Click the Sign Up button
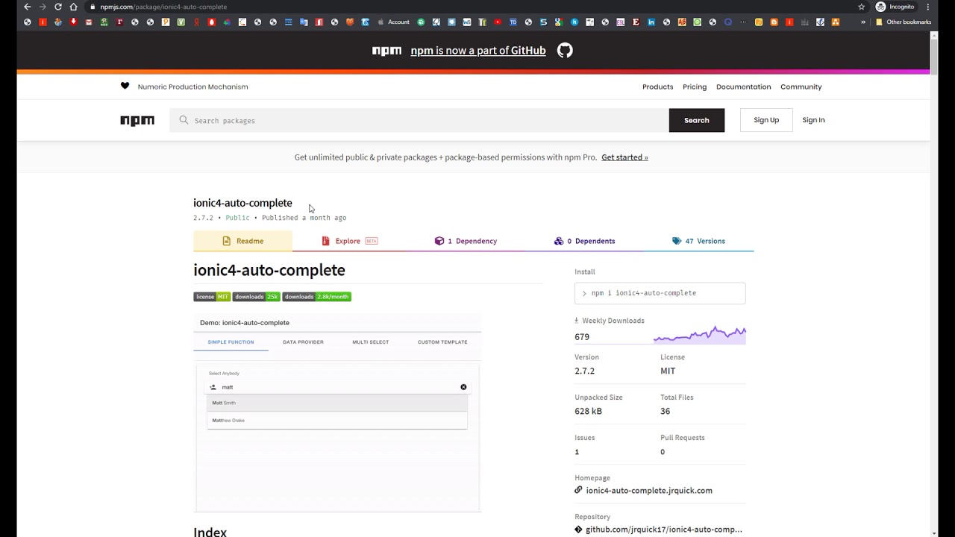 [766, 120]
